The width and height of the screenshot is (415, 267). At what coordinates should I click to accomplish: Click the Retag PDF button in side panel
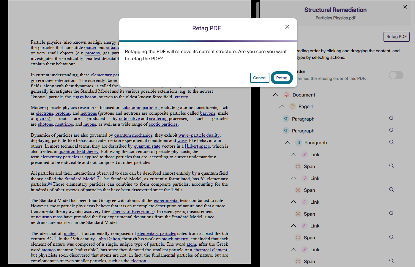[396, 37]
